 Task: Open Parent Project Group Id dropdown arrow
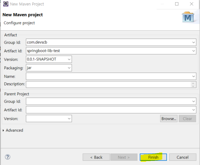tap(193, 101)
